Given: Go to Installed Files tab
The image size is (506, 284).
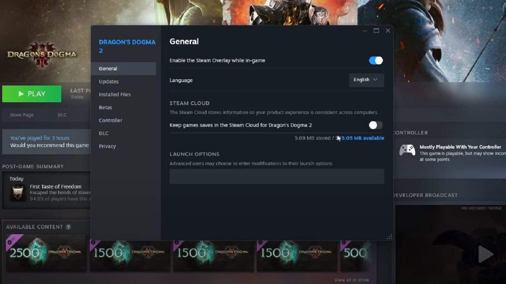Looking at the screenshot, I should click(123, 95).
